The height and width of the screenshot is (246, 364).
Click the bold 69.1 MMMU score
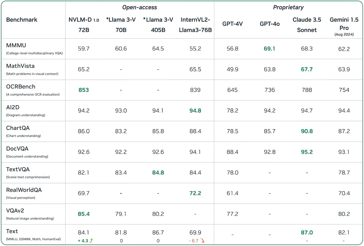269,49
